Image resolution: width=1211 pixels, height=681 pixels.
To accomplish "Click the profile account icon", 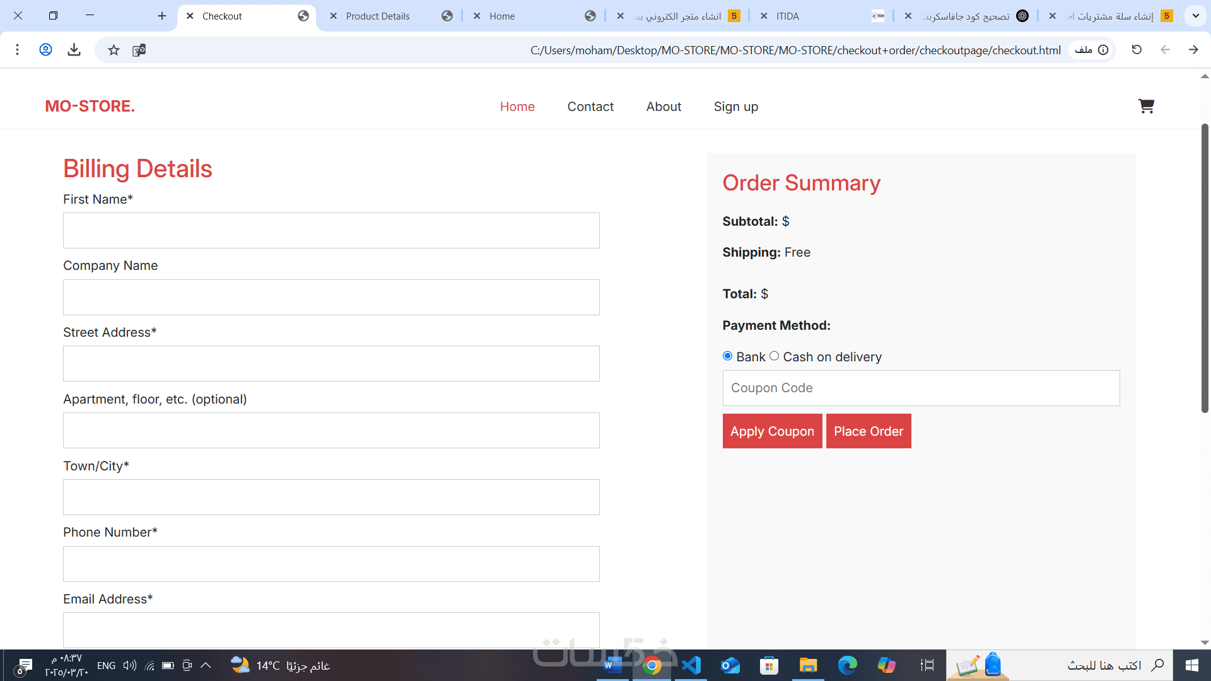I will coord(45,50).
